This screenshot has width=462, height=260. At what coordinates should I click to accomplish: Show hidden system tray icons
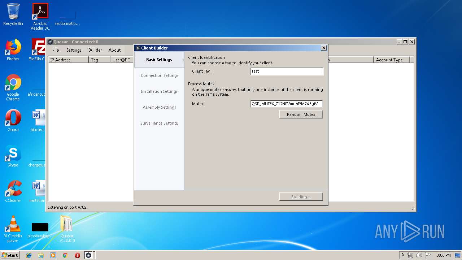(x=402, y=255)
